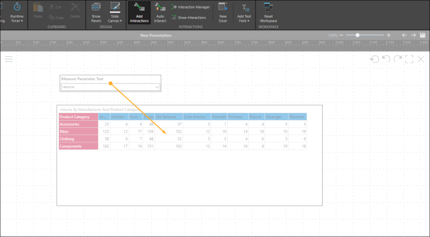Click the save presentation icon
430x237 pixels.
point(423,35)
